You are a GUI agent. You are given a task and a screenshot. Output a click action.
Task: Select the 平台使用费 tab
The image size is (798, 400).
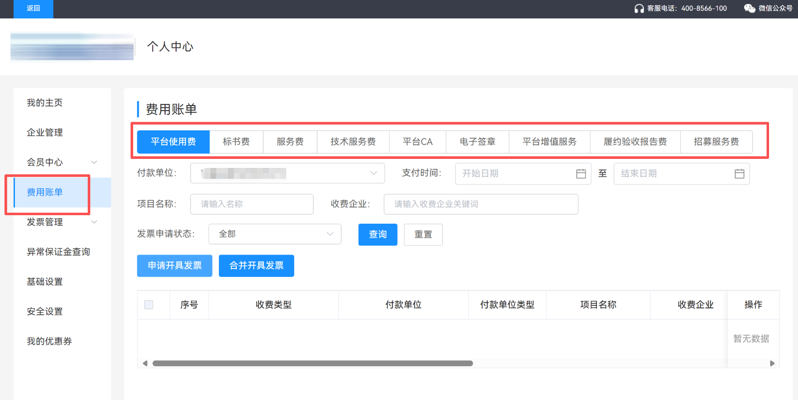tap(174, 142)
